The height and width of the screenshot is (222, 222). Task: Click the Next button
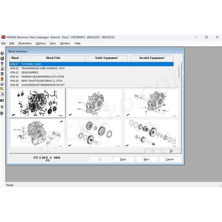[x=147, y=160]
